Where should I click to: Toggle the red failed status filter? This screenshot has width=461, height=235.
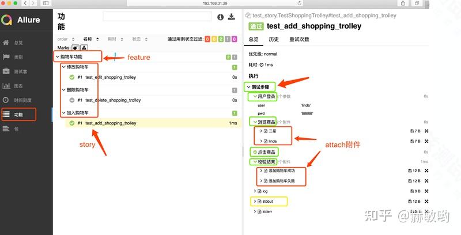click(207, 39)
